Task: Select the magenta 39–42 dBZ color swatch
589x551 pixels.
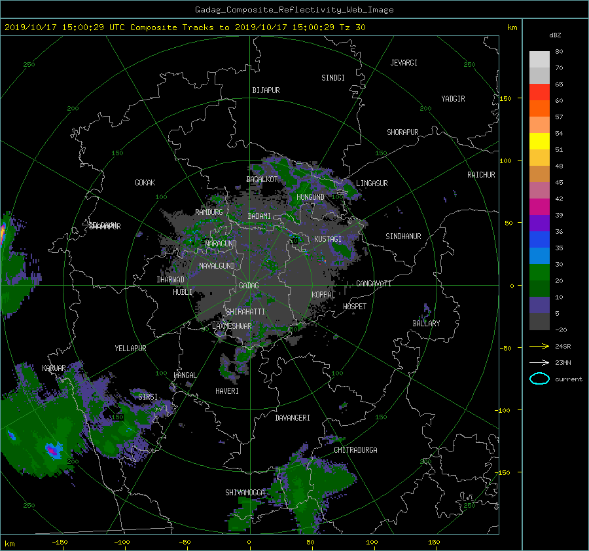Action: click(x=539, y=206)
